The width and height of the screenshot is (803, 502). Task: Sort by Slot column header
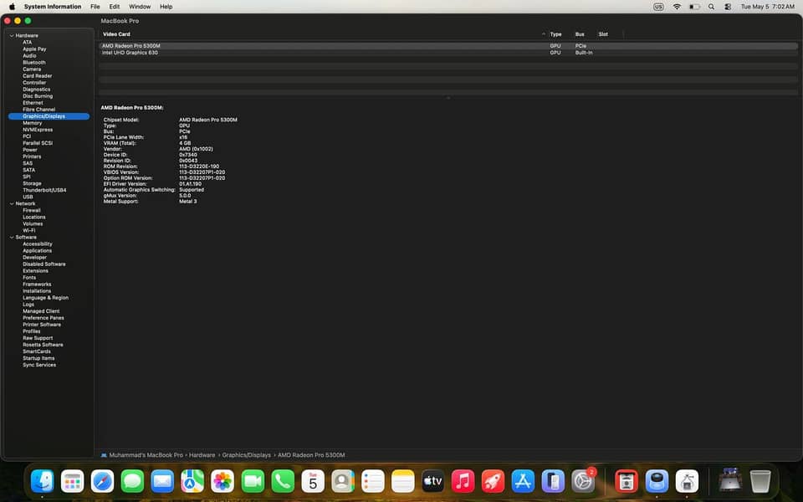click(603, 34)
